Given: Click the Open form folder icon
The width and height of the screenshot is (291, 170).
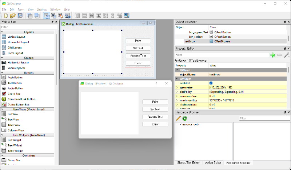Looking at the screenshot, I should 13,16.
